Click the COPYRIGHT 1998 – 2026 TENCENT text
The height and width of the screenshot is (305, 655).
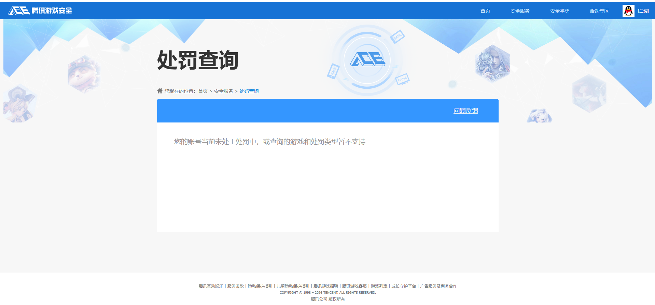[x=328, y=293]
